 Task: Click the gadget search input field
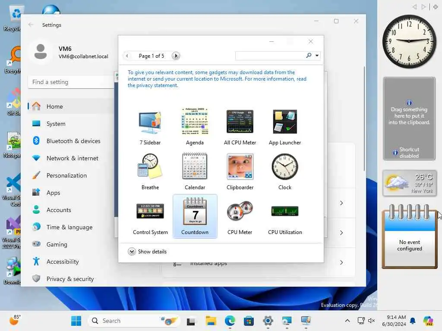tap(270, 56)
